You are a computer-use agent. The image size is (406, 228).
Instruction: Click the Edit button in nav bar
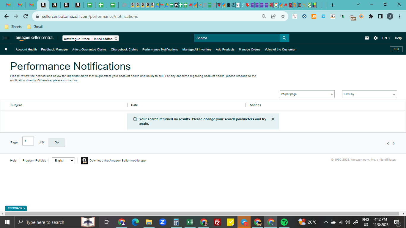click(396, 49)
